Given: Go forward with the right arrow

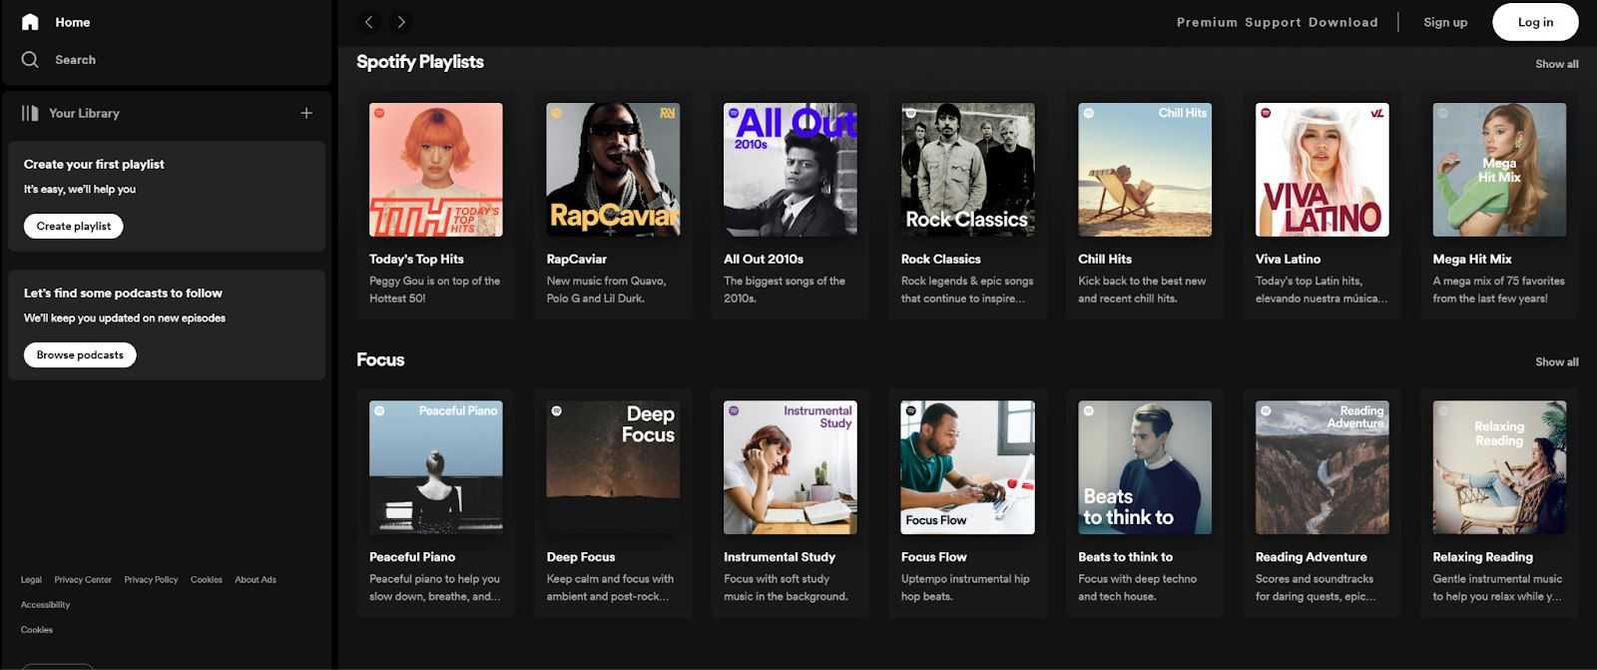Looking at the screenshot, I should [x=401, y=22].
